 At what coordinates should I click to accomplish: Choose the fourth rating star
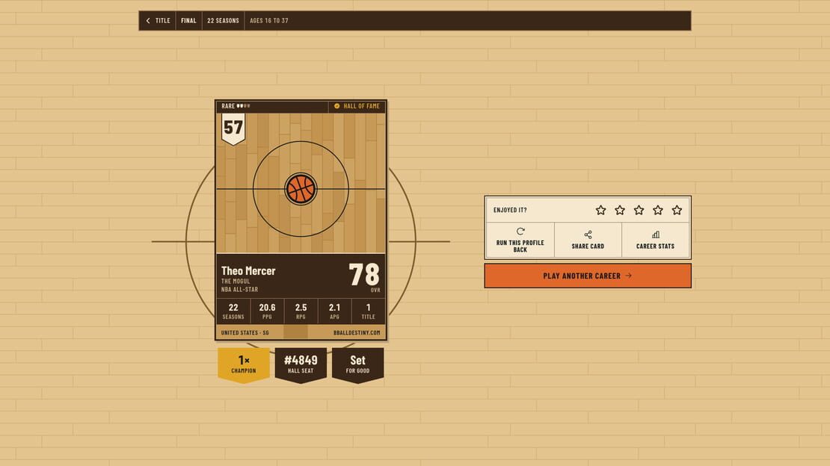pyautogui.click(x=657, y=210)
